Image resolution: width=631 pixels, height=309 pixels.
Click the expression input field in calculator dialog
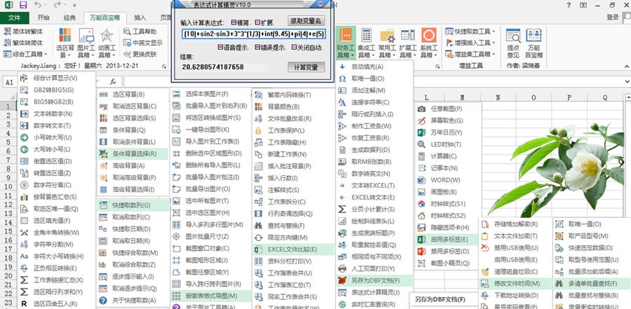[254, 34]
